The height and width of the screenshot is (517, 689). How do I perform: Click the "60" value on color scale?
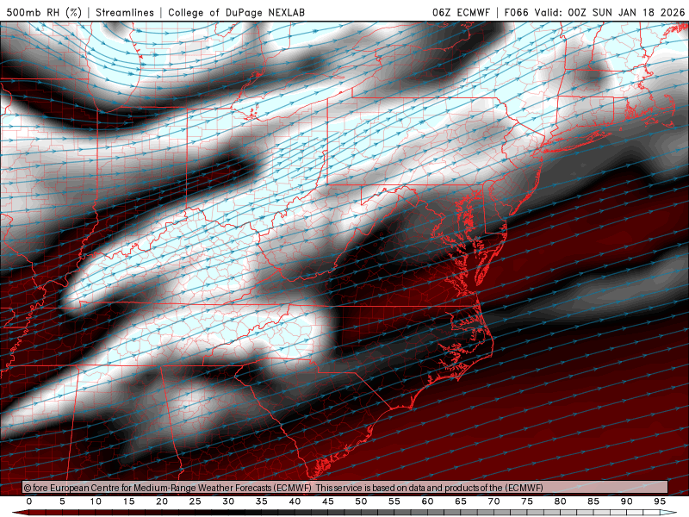(x=427, y=501)
